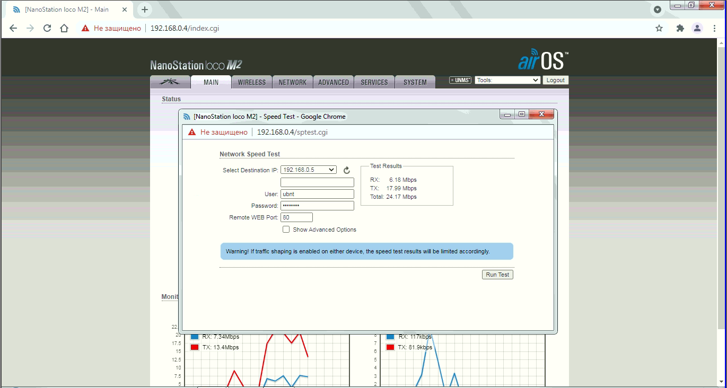
Task: Switch to the WIRELESS tab
Action: click(252, 82)
